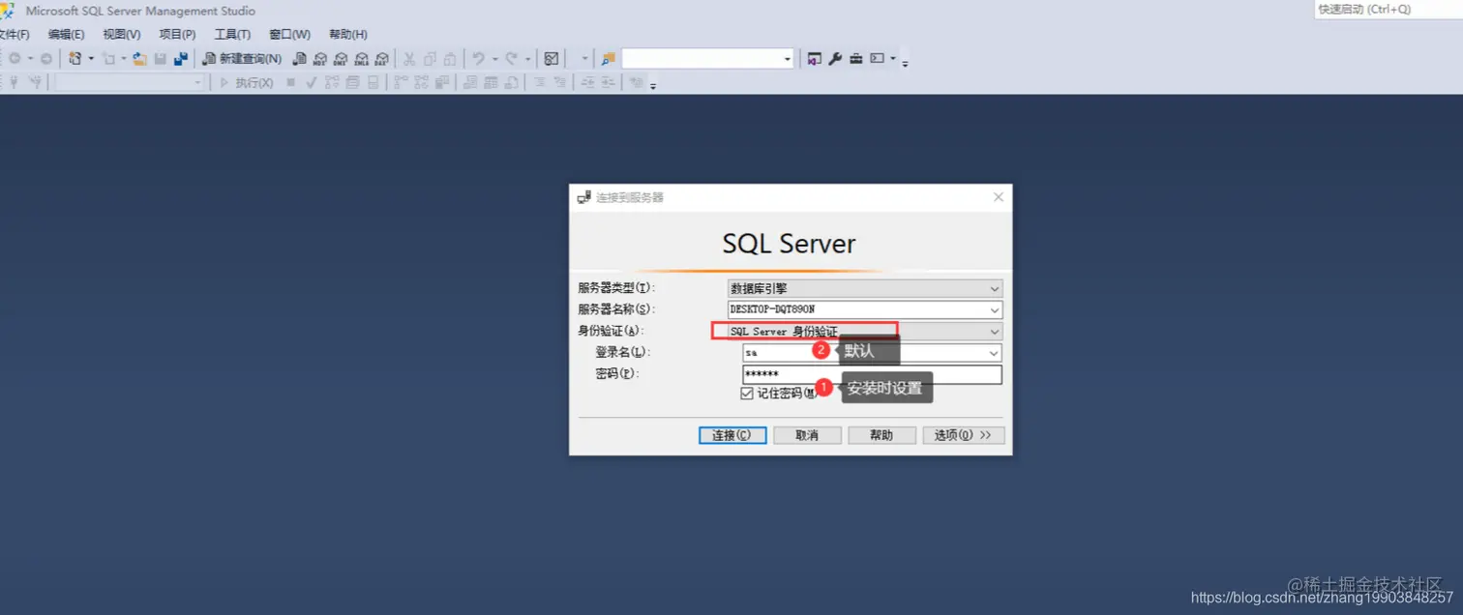Click the wrench properties icon
1463x615 pixels.
[835, 59]
